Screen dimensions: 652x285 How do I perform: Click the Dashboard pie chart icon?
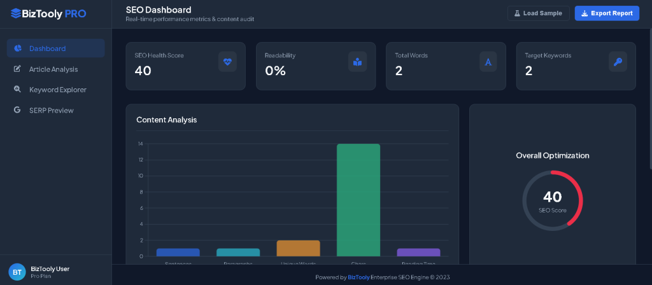[x=17, y=48]
